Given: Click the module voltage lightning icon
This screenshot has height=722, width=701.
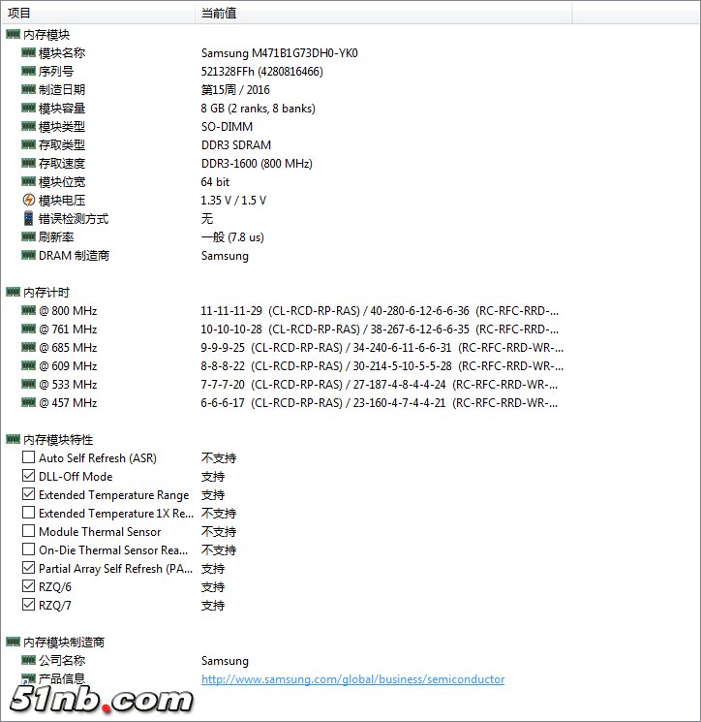Looking at the screenshot, I should 28,201.
